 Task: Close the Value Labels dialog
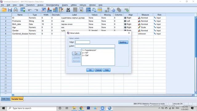click(129, 33)
